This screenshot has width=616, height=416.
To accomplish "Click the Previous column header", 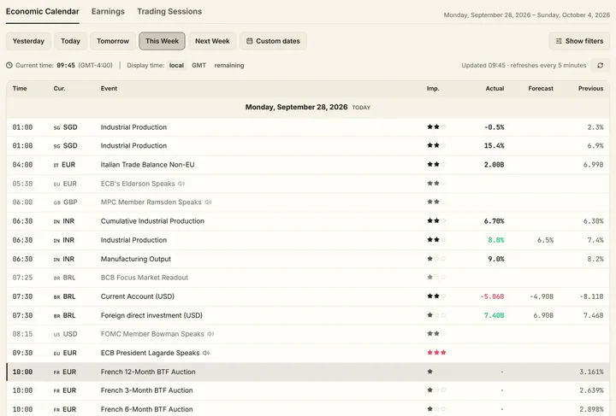I will point(590,89).
